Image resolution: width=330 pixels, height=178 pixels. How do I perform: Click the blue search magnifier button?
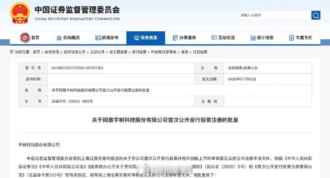point(316,15)
